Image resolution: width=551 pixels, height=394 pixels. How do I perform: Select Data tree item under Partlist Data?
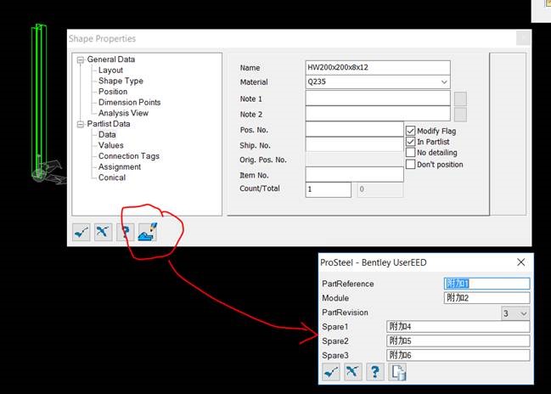(x=107, y=135)
